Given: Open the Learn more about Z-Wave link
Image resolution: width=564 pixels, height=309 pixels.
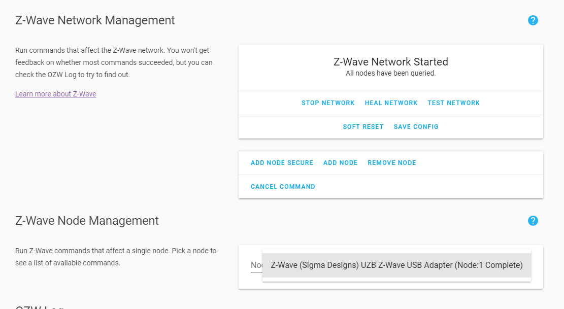Looking at the screenshot, I should (x=55, y=94).
